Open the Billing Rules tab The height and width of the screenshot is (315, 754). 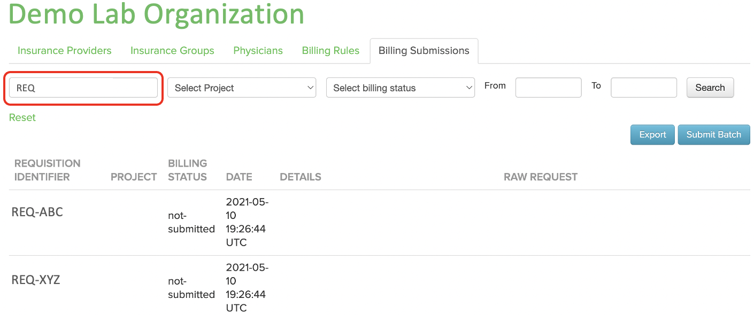point(330,51)
